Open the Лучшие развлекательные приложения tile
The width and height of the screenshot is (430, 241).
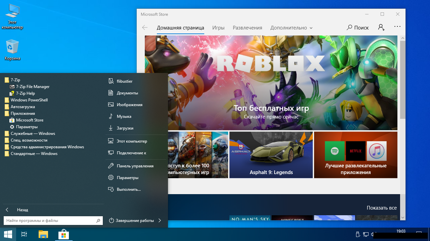tap(356, 155)
